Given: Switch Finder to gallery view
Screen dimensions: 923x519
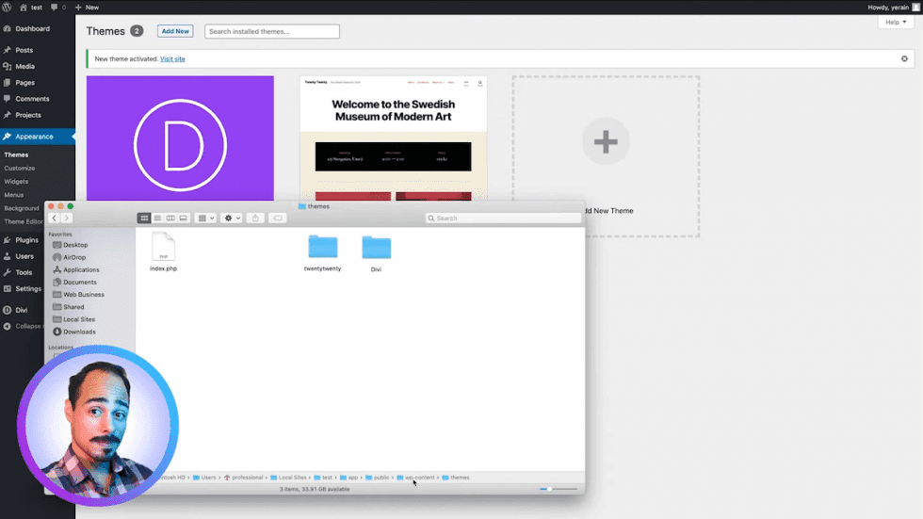Looking at the screenshot, I should [x=183, y=218].
